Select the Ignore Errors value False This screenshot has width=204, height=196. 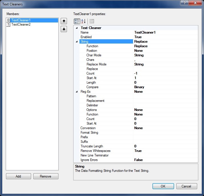(x=138, y=160)
